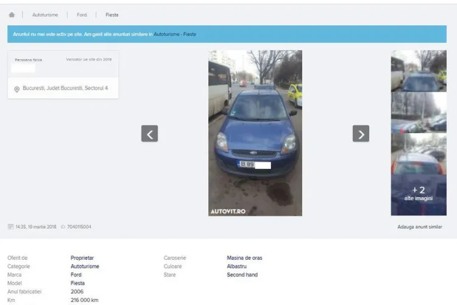Go to Ford in the breadcrumb
The image size is (457, 305).
click(82, 15)
